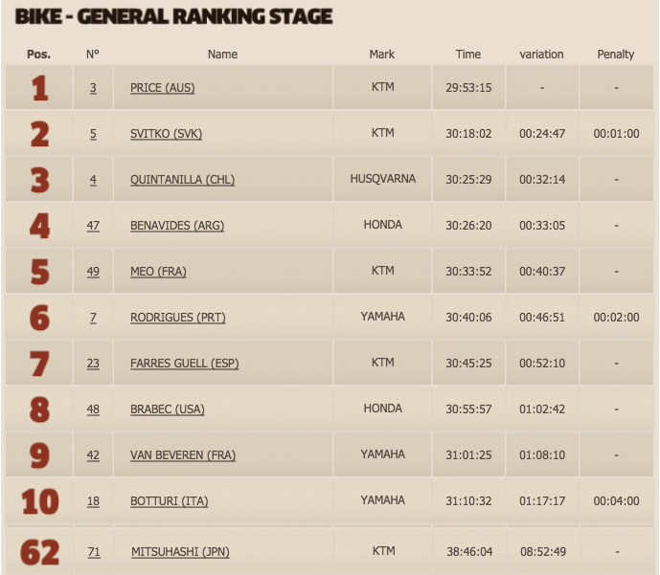
Task: Open rider link BRABEC (USA)
Action: click(x=168, y=409)
